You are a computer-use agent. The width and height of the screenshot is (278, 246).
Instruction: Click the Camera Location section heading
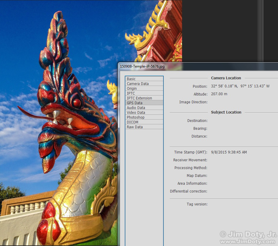coord(226,78)
